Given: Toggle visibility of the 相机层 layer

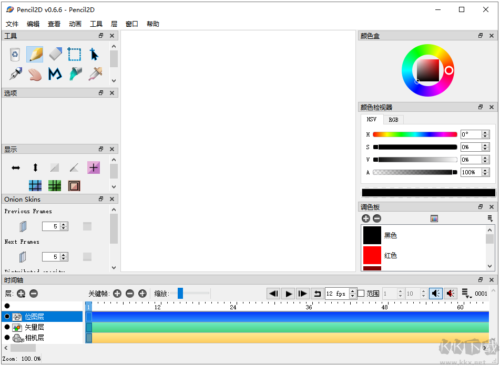Looking at the screenshot, I should point(7,338).
